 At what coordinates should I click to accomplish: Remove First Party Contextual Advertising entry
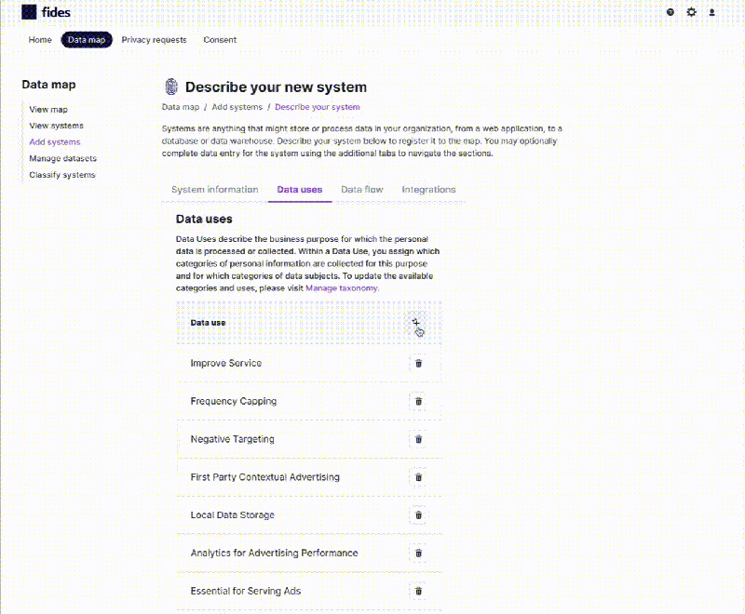pyautogui.click(x=418, y=477)
